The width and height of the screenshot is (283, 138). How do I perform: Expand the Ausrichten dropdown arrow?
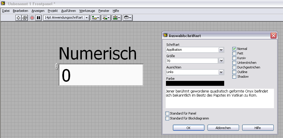click(x=221, y=72)
